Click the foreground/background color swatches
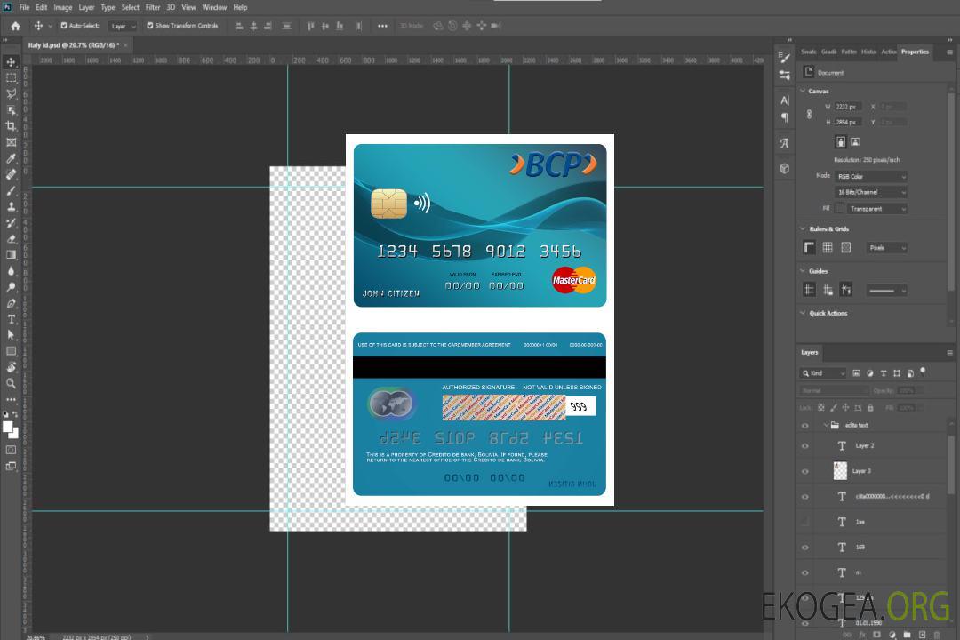Viewport: 960px width, 640px height. click(x=11, y=430)
